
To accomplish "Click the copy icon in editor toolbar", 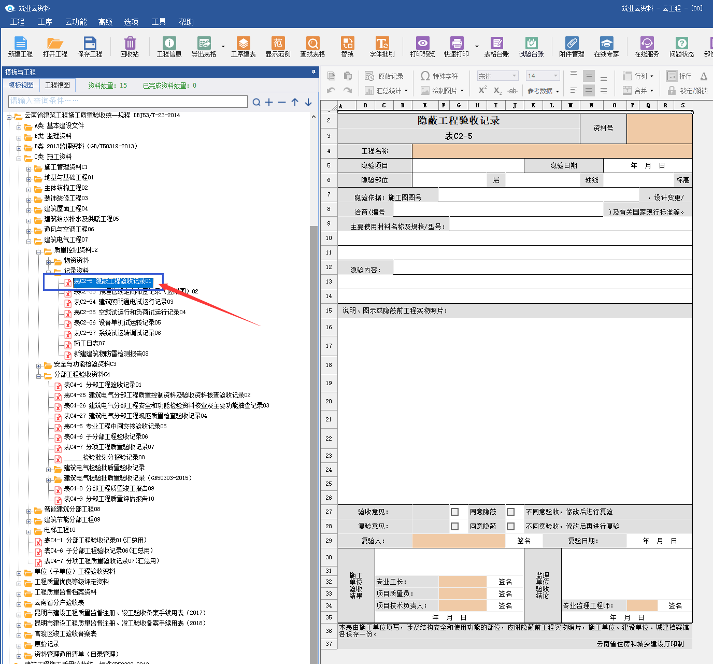I will (332, 76).
